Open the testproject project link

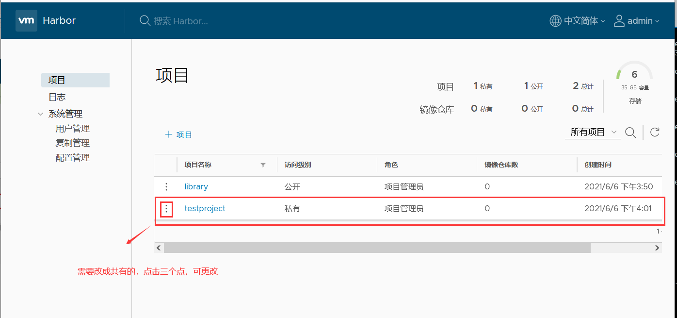click(205, 208)
